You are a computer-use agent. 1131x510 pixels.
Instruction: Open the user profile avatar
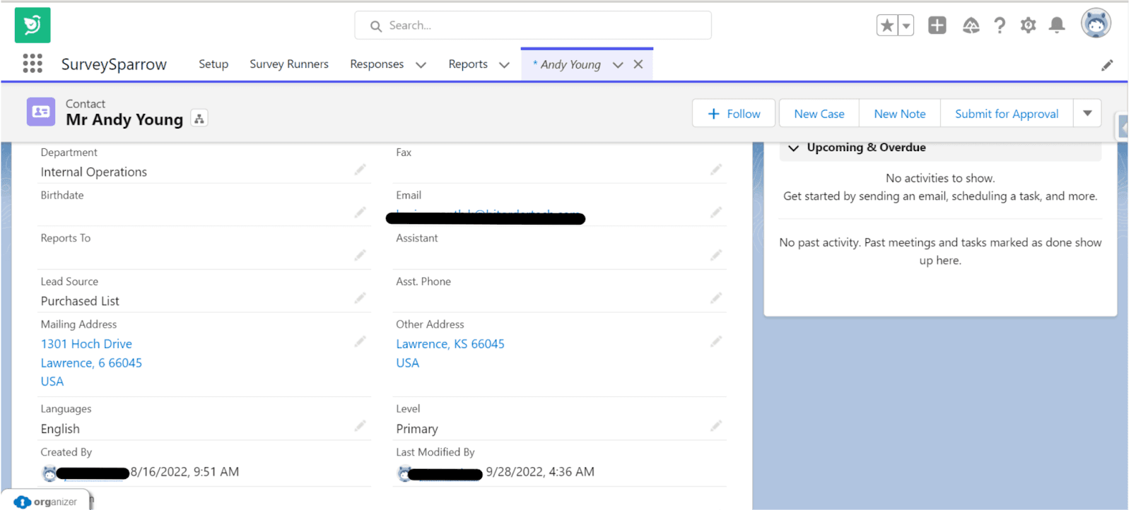pos(1096,24)
